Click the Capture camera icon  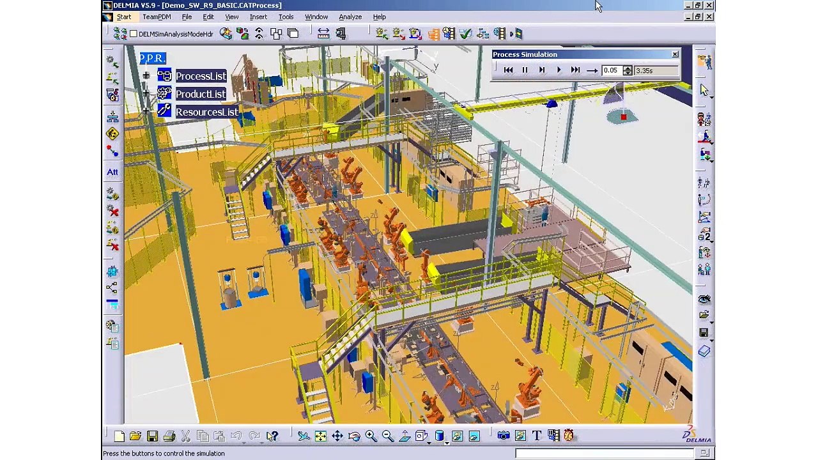(504, 436)
